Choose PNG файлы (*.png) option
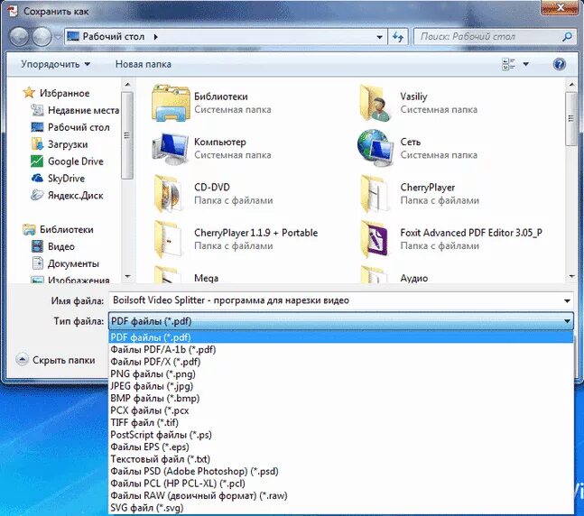584x516 pixels. (x=341, y=373)
